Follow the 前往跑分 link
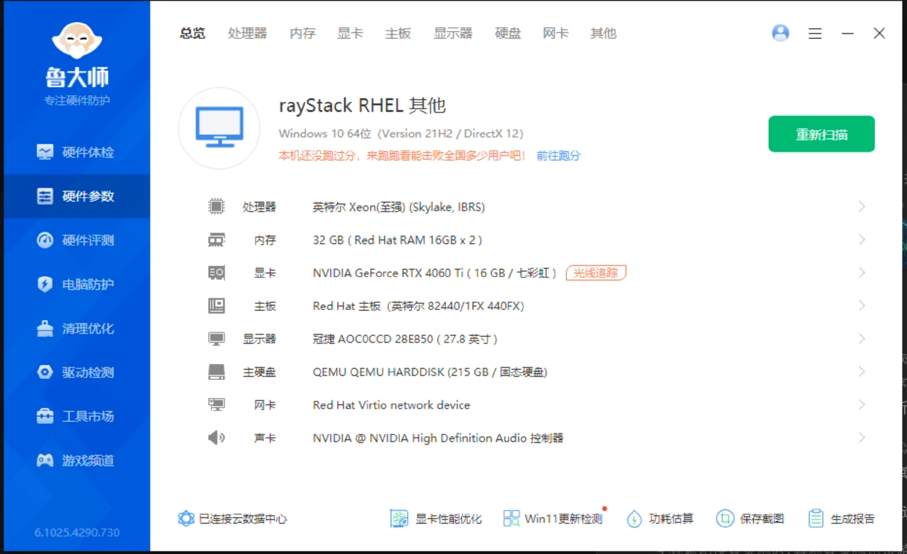The image size is (907, 554). coord(558,155)
